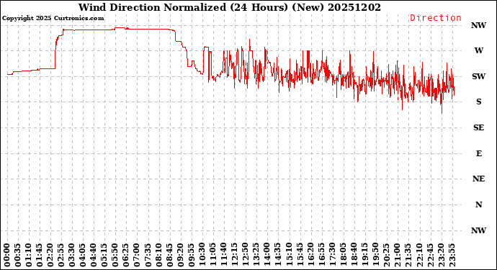
Task: Click the 11:05 time label
Action: [x=213, y=255]
